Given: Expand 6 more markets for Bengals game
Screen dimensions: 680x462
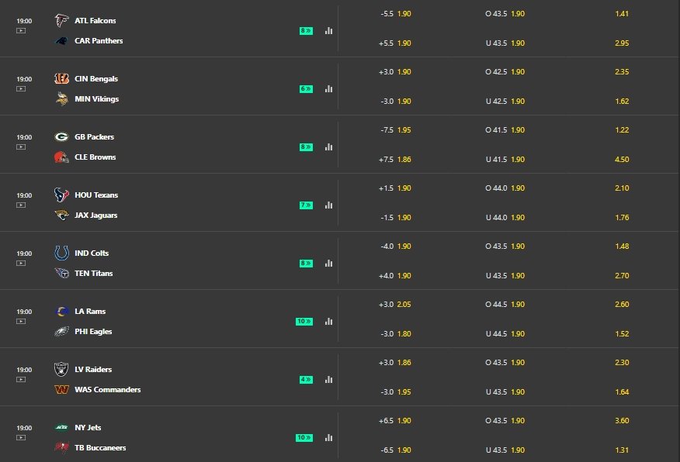Looking at the screenshot, I should pyautogui.click(x=306, y=89).
